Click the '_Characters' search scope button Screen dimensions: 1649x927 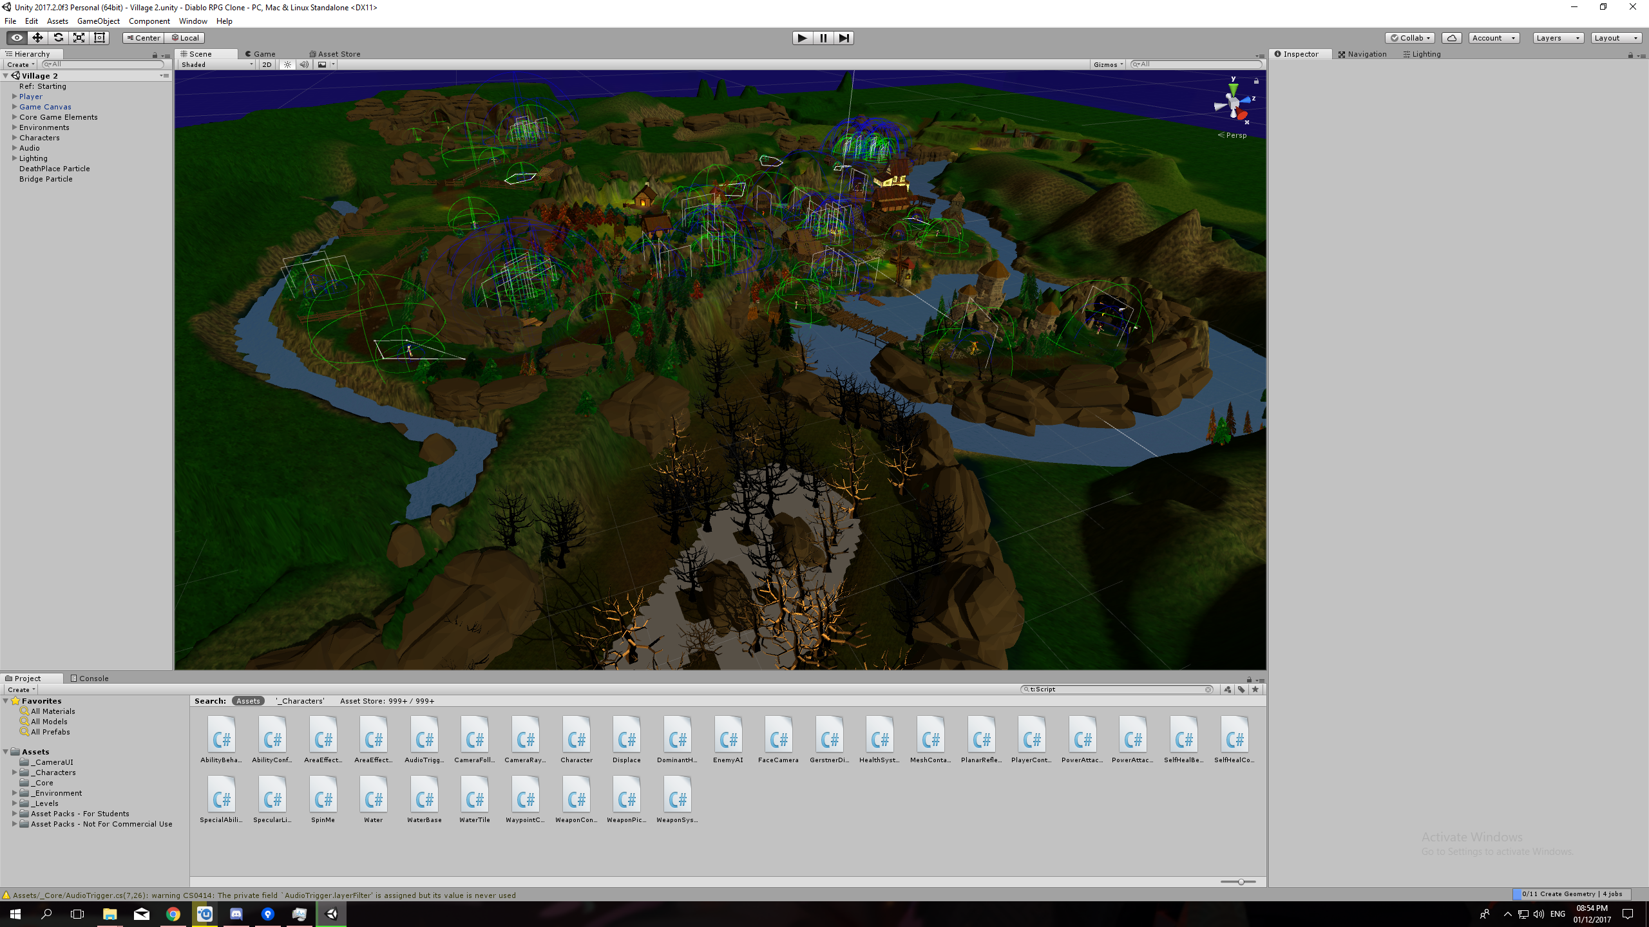click(300, 701)
